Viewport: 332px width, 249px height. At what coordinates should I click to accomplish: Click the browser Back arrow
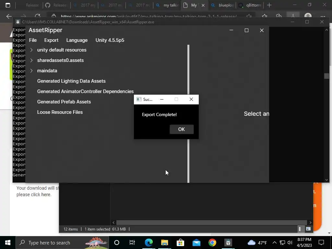pyautogui.click(x=9, y=16)
